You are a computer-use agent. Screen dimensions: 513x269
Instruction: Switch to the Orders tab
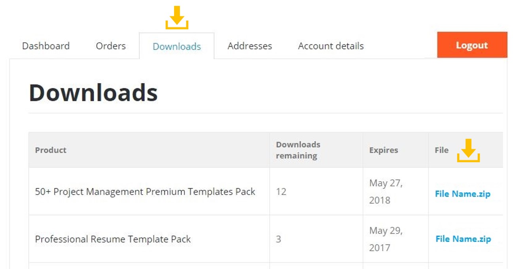pos(111,46)
